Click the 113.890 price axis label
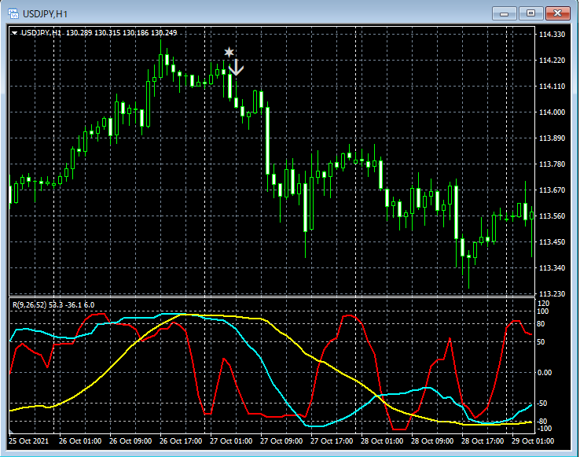This screenshot has width=580, height=457. (x=552, y=138)
